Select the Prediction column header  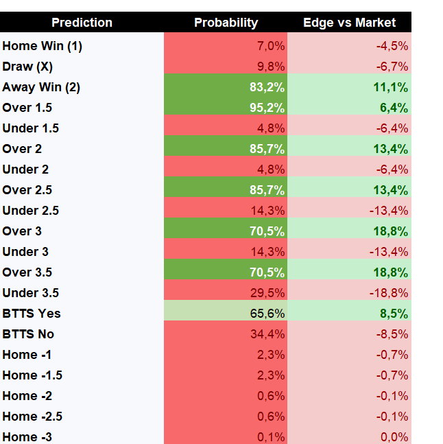click(x=82, y=22)
